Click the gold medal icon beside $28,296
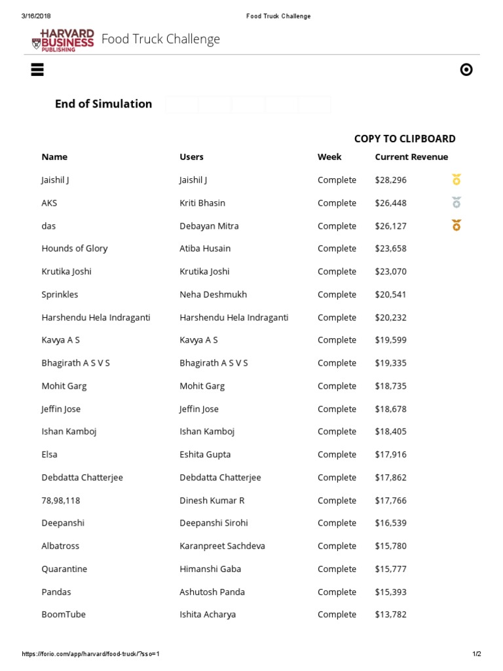The width and height of the screenshot is (503, 671). (x=456, y=180)
